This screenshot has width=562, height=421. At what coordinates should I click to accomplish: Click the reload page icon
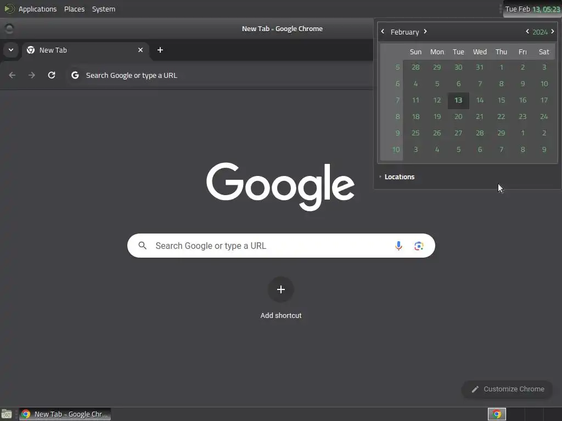[x=52, y=75]
